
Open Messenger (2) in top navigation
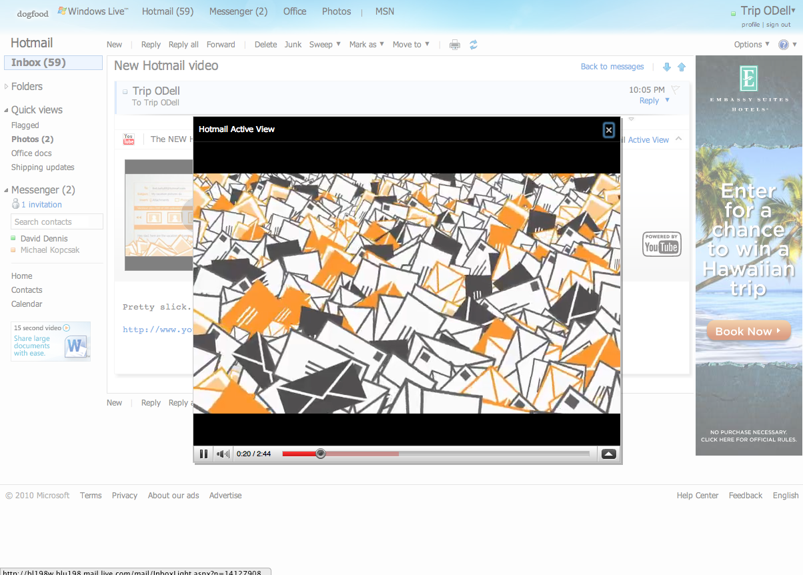point(238,11)
